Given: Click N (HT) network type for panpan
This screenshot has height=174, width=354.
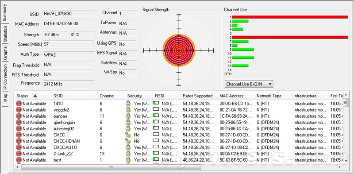Looking at the screenshot, I should point(262,116).
